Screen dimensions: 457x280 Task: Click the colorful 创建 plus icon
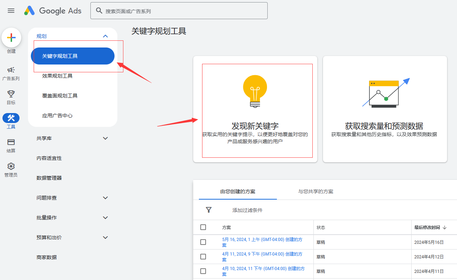click(x=11, y=38)
